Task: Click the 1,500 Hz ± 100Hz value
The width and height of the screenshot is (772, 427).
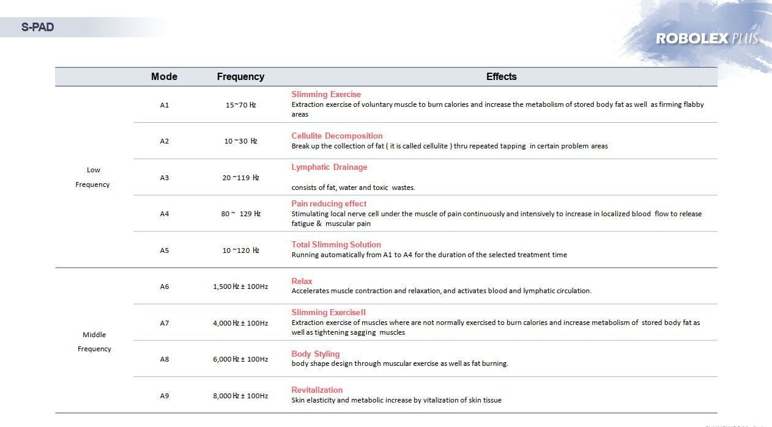Action: (x=240, y=286)
